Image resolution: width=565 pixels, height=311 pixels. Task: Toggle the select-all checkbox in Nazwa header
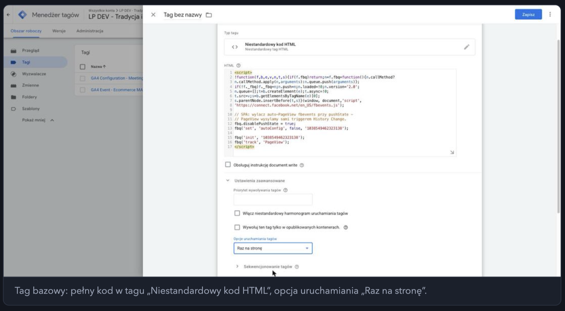point(82,67)
